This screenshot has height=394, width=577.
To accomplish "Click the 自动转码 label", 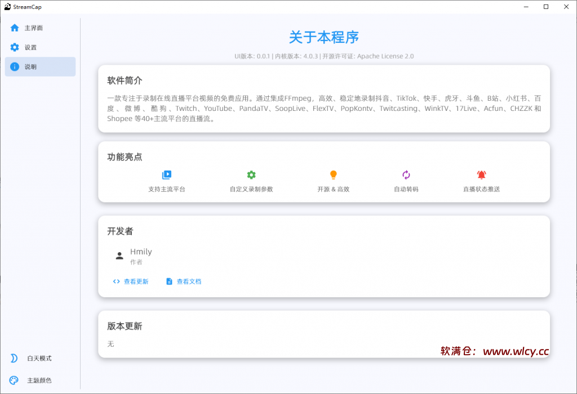I will pos(406,189).
